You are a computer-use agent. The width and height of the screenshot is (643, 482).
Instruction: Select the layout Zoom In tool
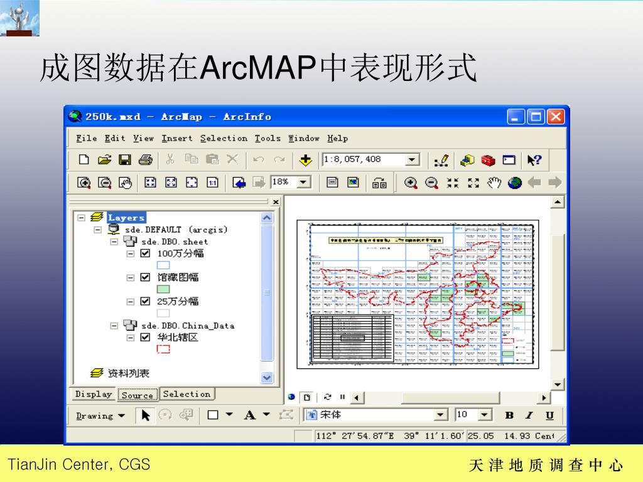[84, 183]
